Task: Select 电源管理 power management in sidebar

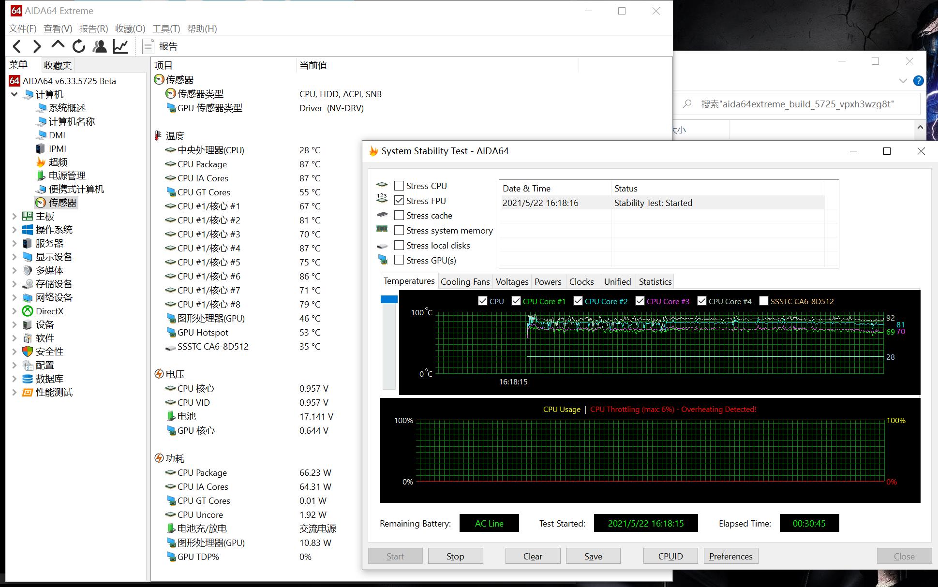Action: pyautogui.click(x=67, y=176)
